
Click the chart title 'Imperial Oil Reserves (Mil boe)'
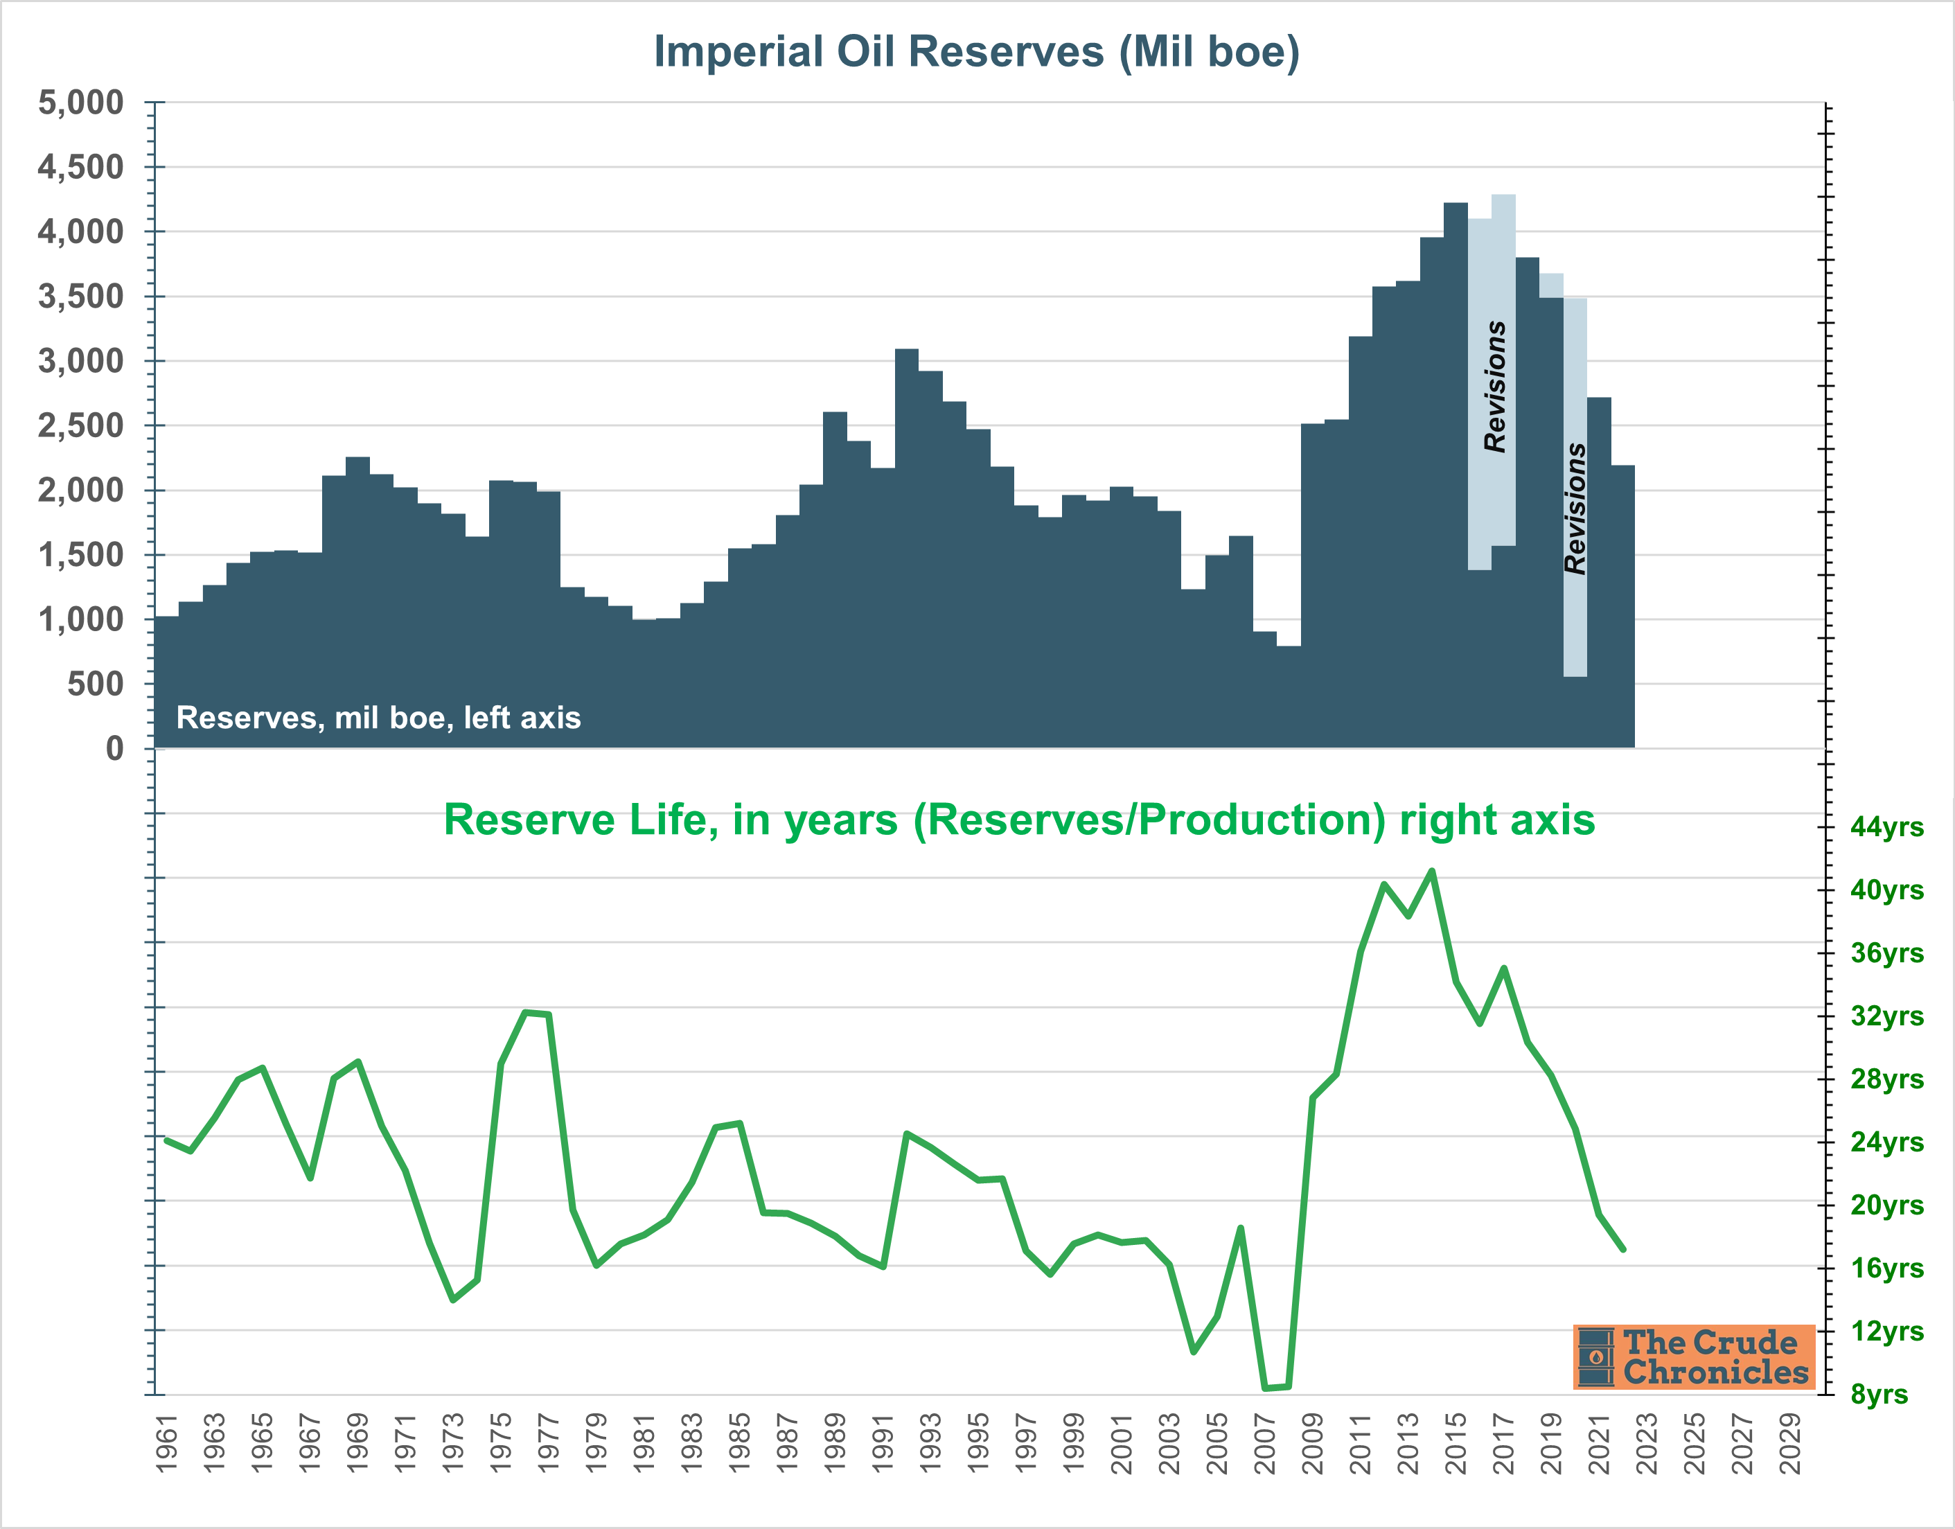(977, 51)
